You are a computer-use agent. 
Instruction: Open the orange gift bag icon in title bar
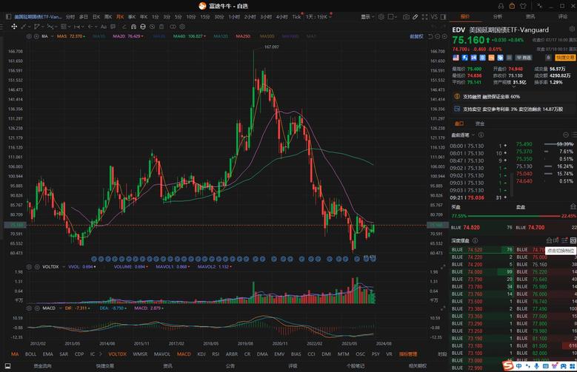pyautogui.click(x=512, y=6)
